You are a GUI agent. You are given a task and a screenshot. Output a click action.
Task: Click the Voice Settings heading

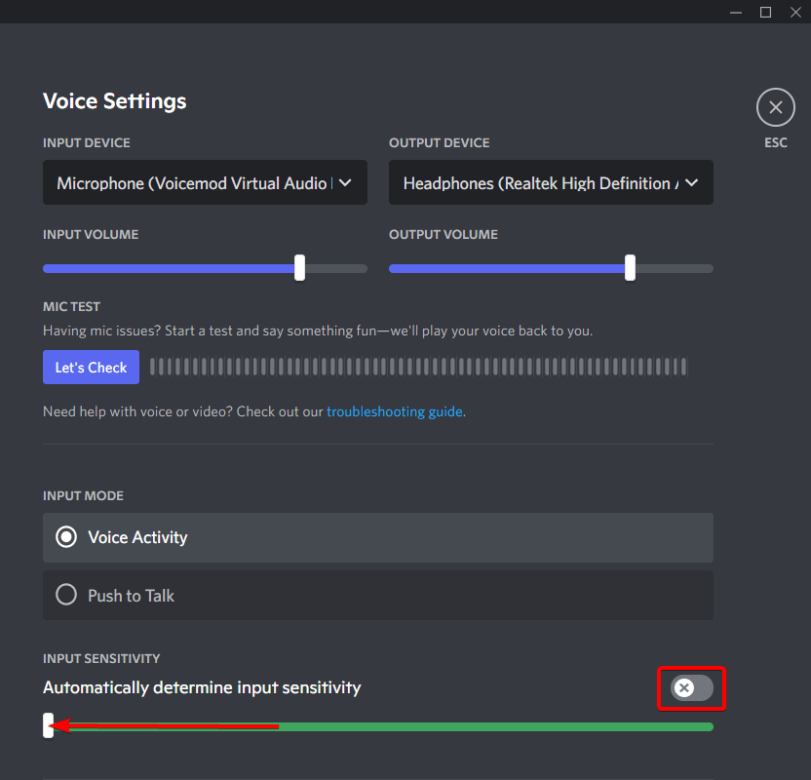(114, 100)
